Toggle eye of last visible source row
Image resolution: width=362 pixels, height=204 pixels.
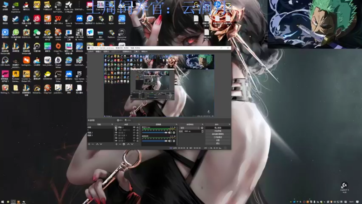(134, 141)
